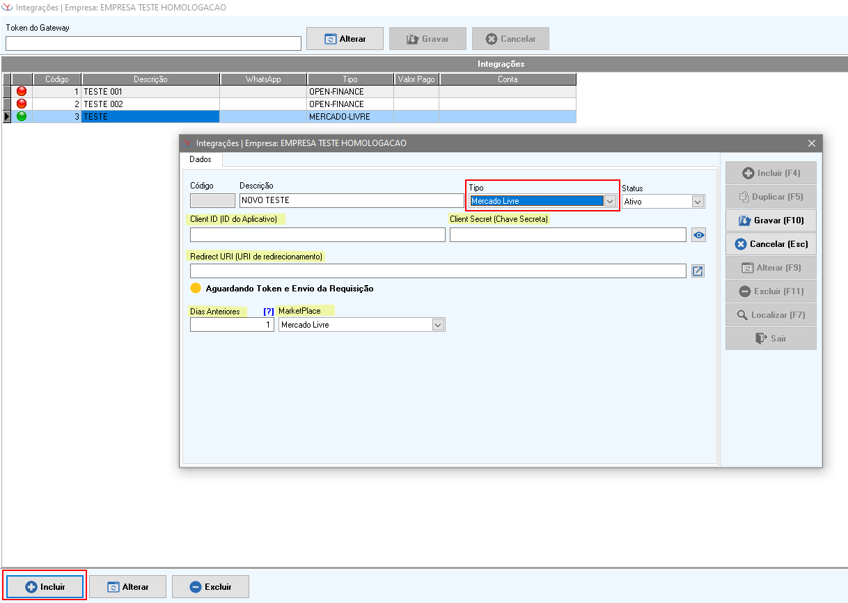Click the top Cancelar button
The width and height of the screenshot is (848, 603).
click(510, 39)
